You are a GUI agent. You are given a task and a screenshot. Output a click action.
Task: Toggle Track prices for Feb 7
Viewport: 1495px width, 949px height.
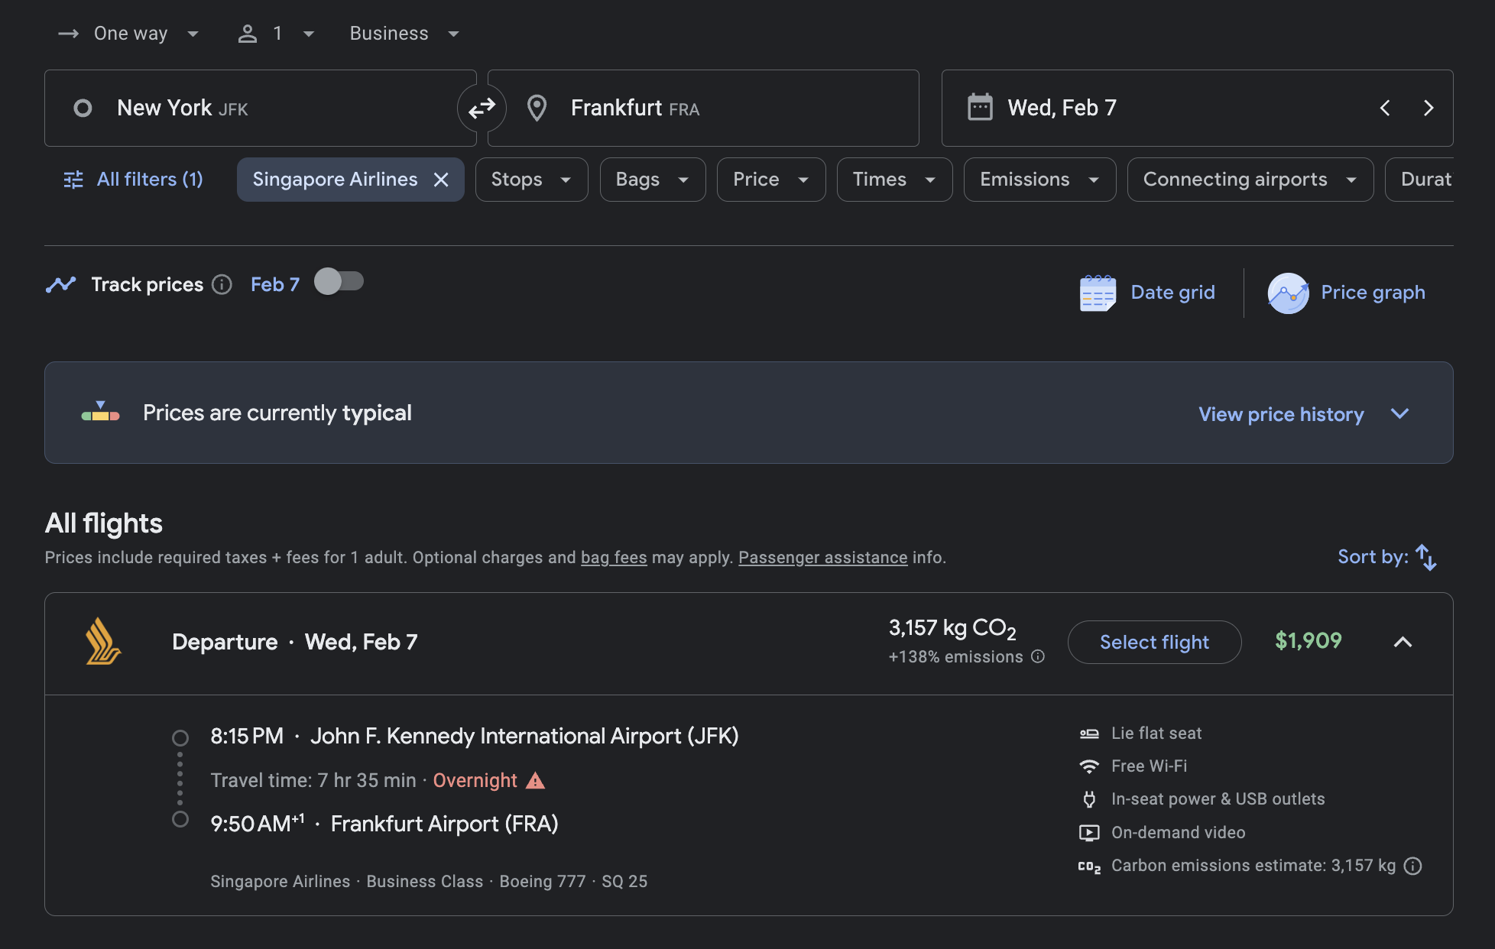coord(339,282)
